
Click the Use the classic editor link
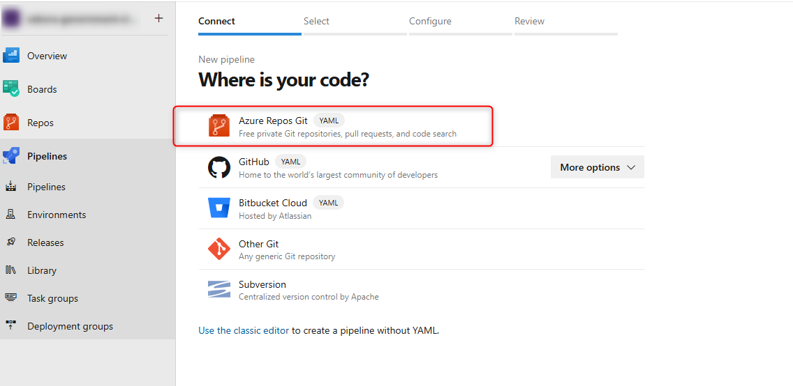pos(244,330)
